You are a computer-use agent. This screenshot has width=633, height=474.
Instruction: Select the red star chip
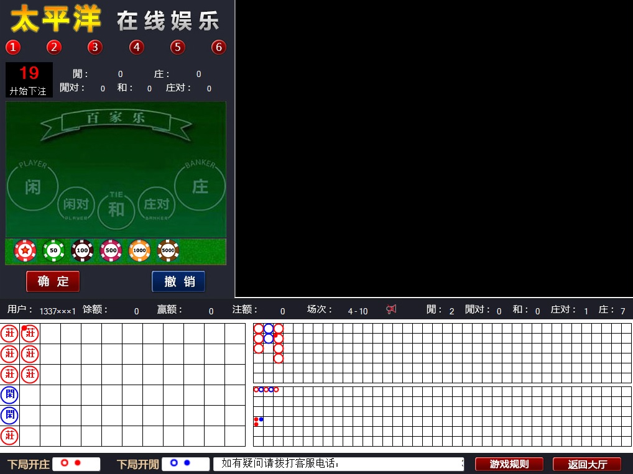[x=25, y=250]
